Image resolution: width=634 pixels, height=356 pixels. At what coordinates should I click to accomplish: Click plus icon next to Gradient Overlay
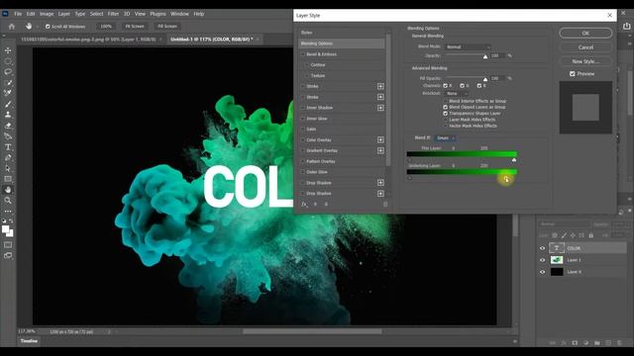click(x=380, y=150)
